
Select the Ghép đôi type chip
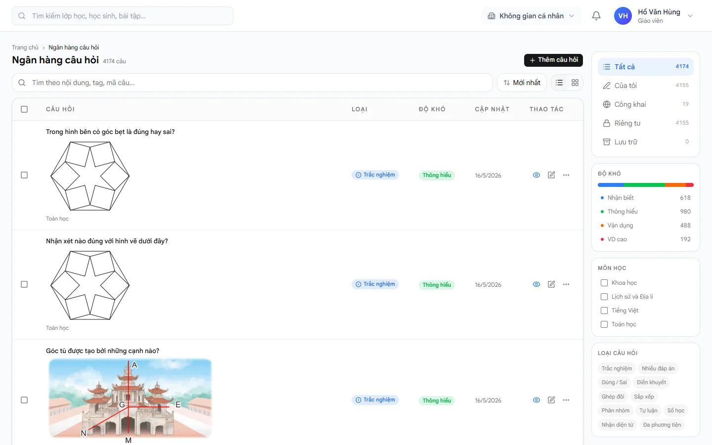[x=613, y=397]
